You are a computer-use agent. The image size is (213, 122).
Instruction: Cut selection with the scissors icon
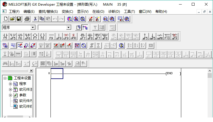[35, 19]
